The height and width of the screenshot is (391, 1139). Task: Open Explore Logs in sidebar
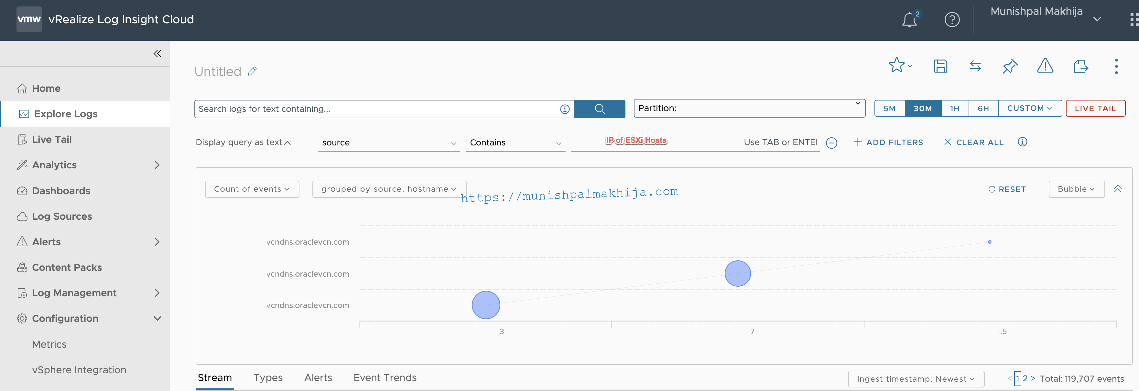[85, 114]
